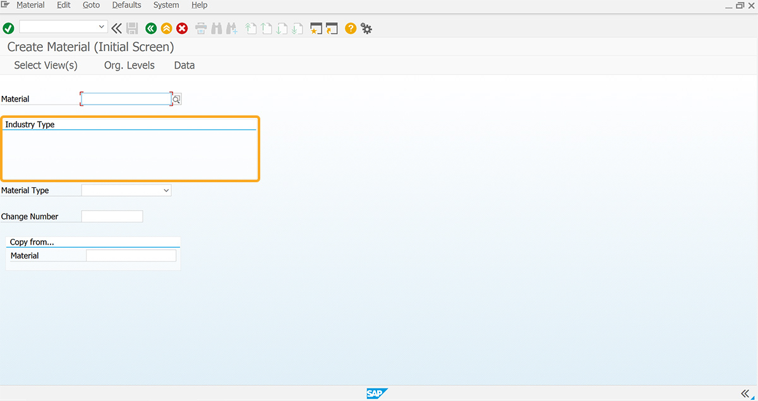The width and height of the screenshot is (758, 401).
Task: Click the red Cancel icon
Action: tap(182, 28)
